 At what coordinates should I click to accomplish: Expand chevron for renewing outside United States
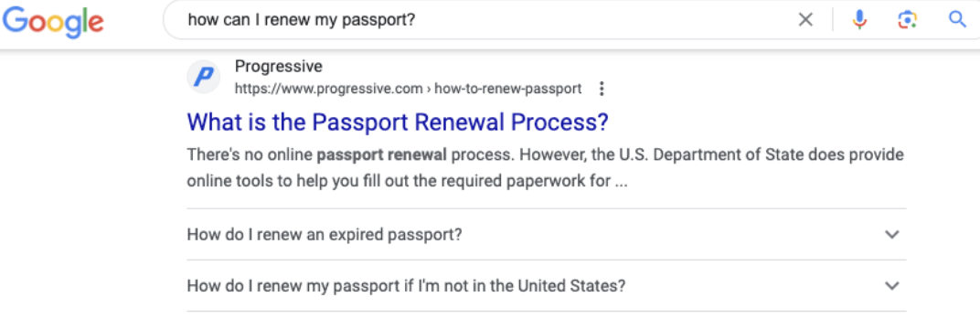[892, 286]
